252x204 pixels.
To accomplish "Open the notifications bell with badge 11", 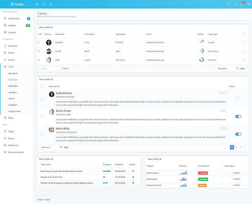I will (242, 4).
